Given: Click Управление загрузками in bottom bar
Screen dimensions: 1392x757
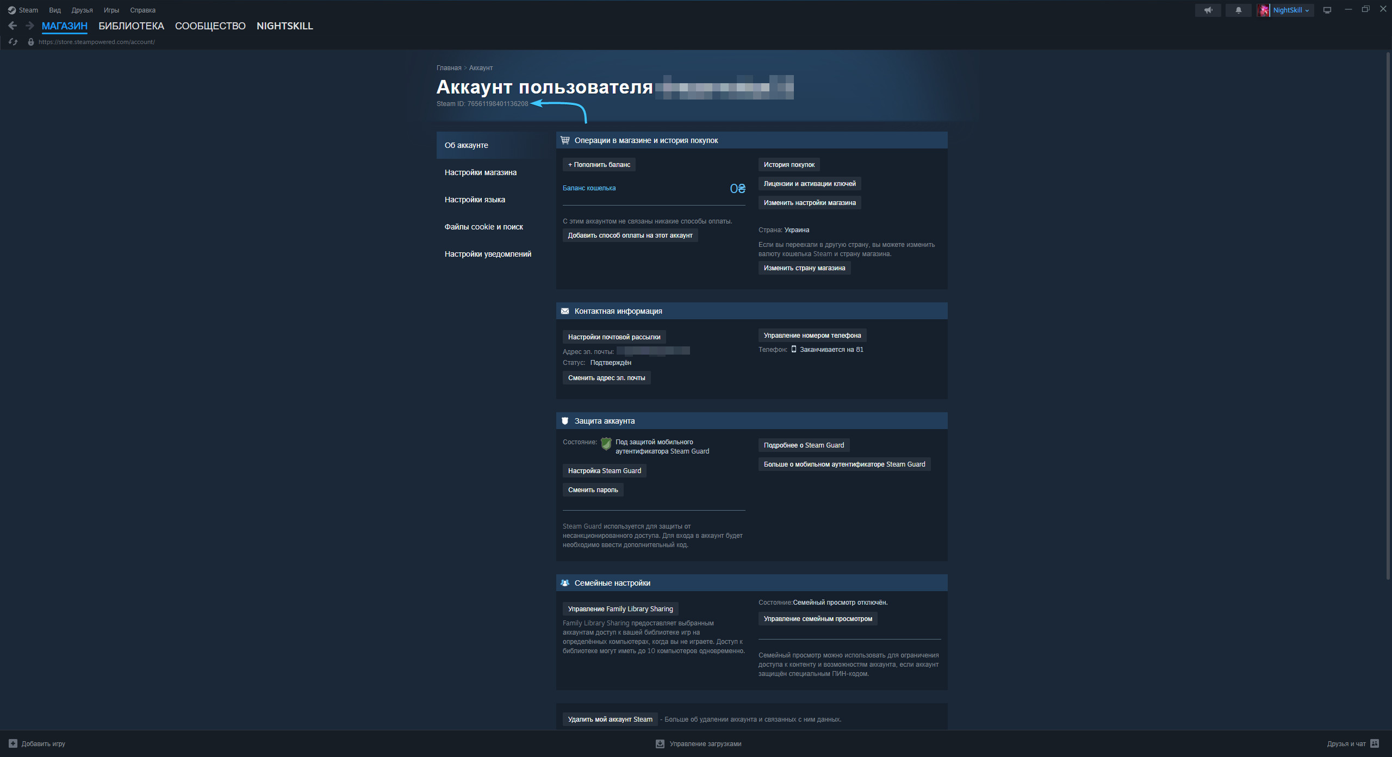Looking at the screenshot, I should click(705, 744).
